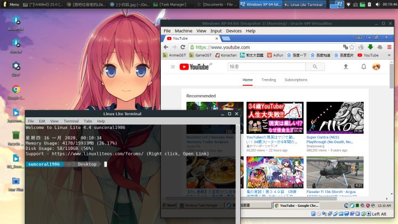Open the 34歳YouTuber video thumbnail
The height and width of the screenshot is (224, 398).
275,118
